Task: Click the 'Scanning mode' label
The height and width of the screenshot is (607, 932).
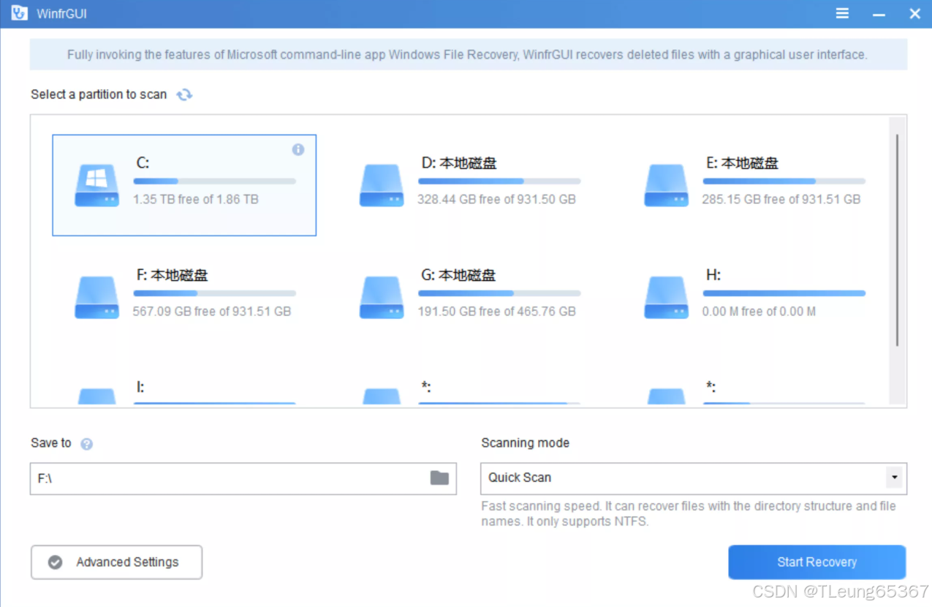Action: click(x=525, y=442)
